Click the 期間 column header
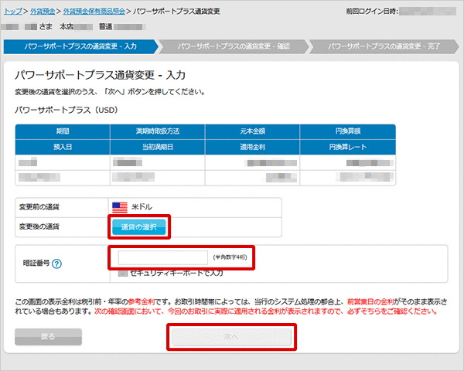Viewport: 464px width, 371px height. (63, 132)
